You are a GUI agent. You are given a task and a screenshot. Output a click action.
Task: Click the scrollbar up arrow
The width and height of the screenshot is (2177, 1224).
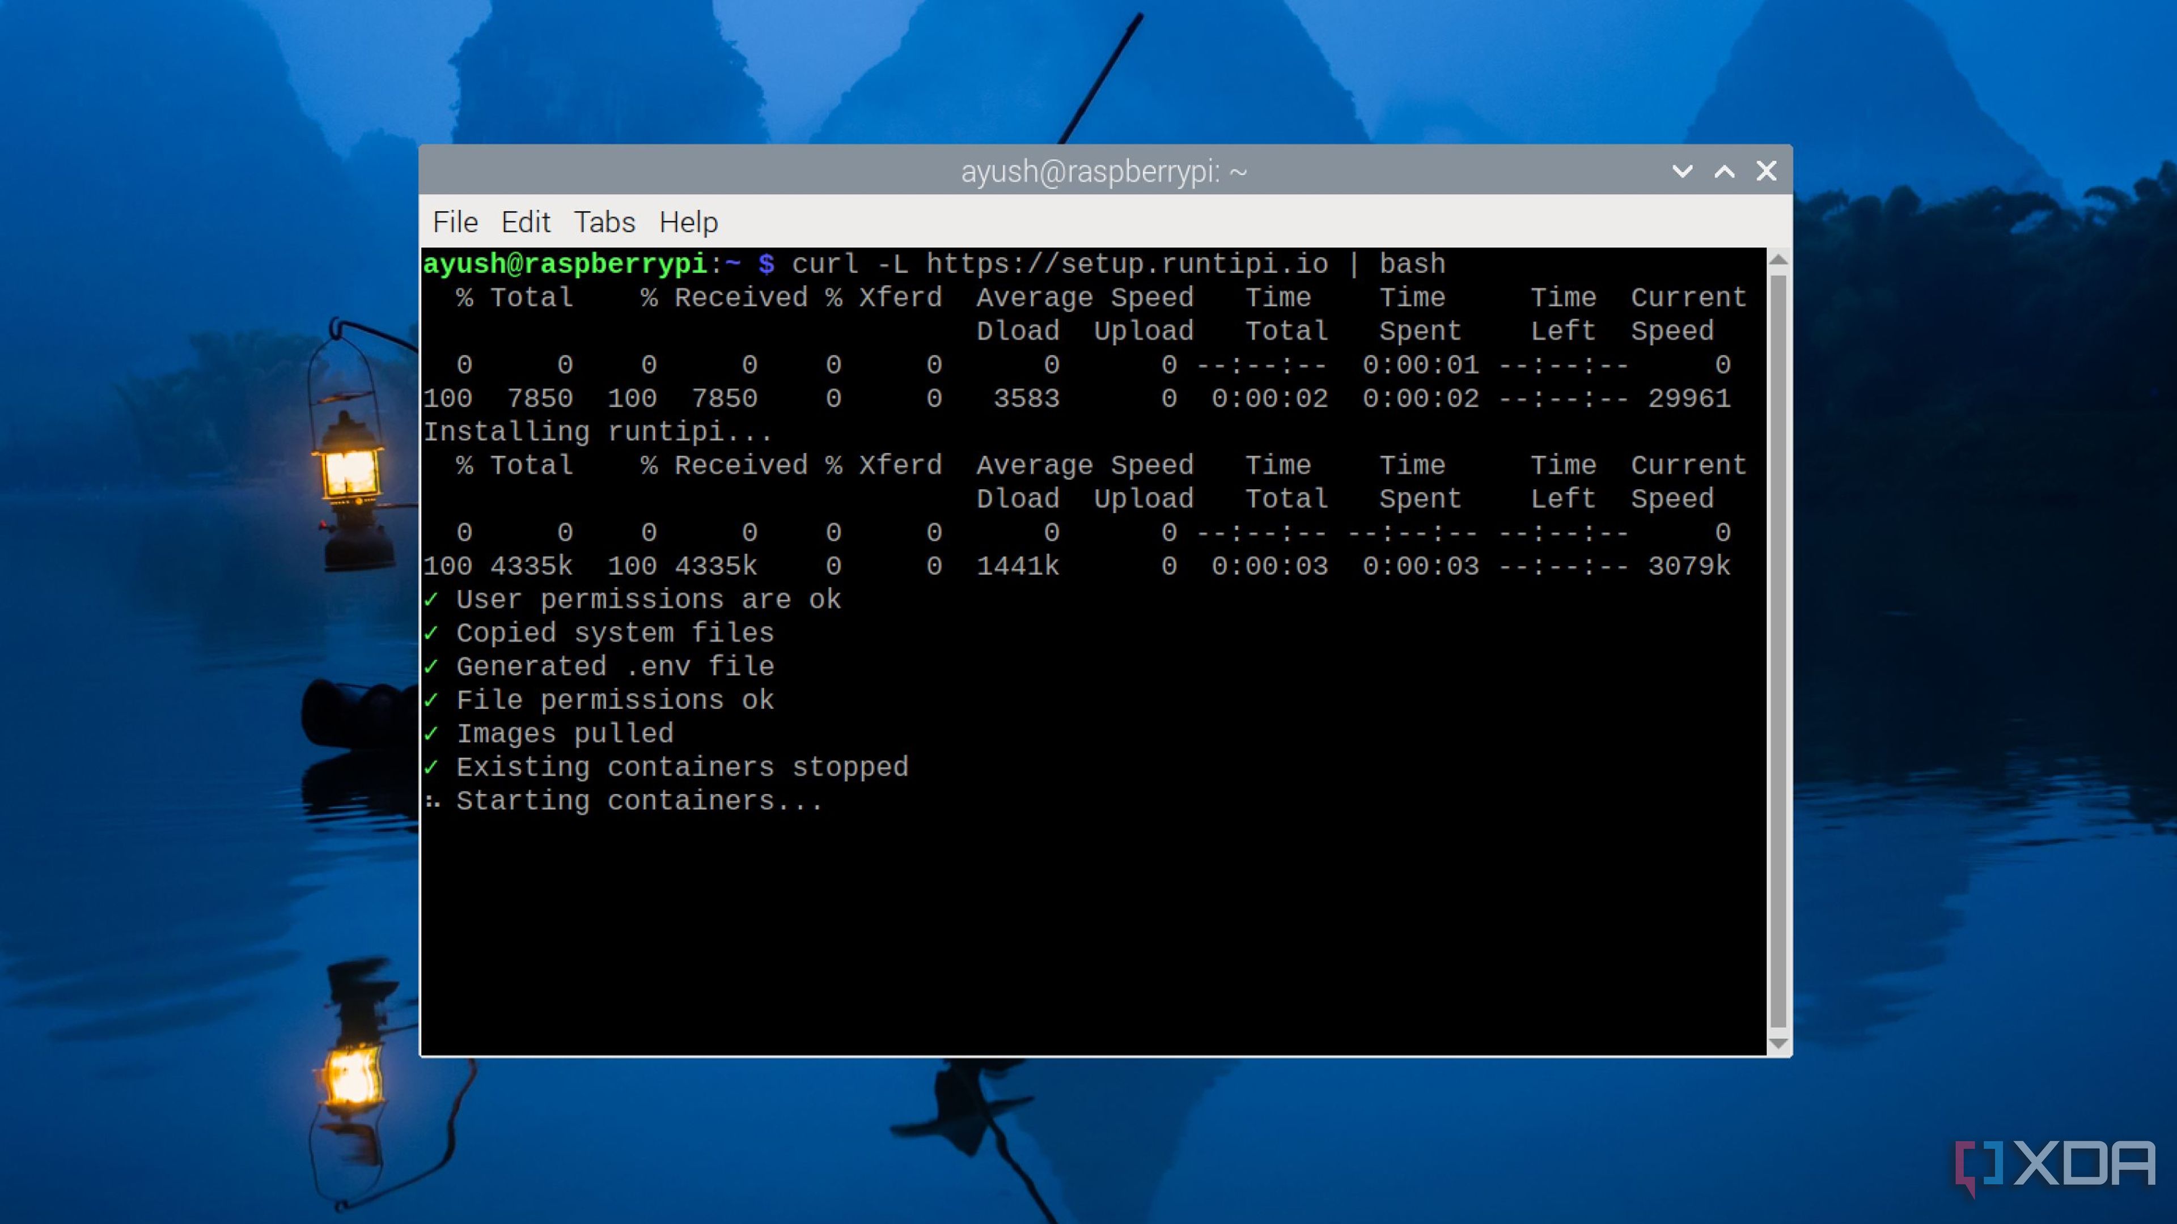click(x=1778, y=260)
